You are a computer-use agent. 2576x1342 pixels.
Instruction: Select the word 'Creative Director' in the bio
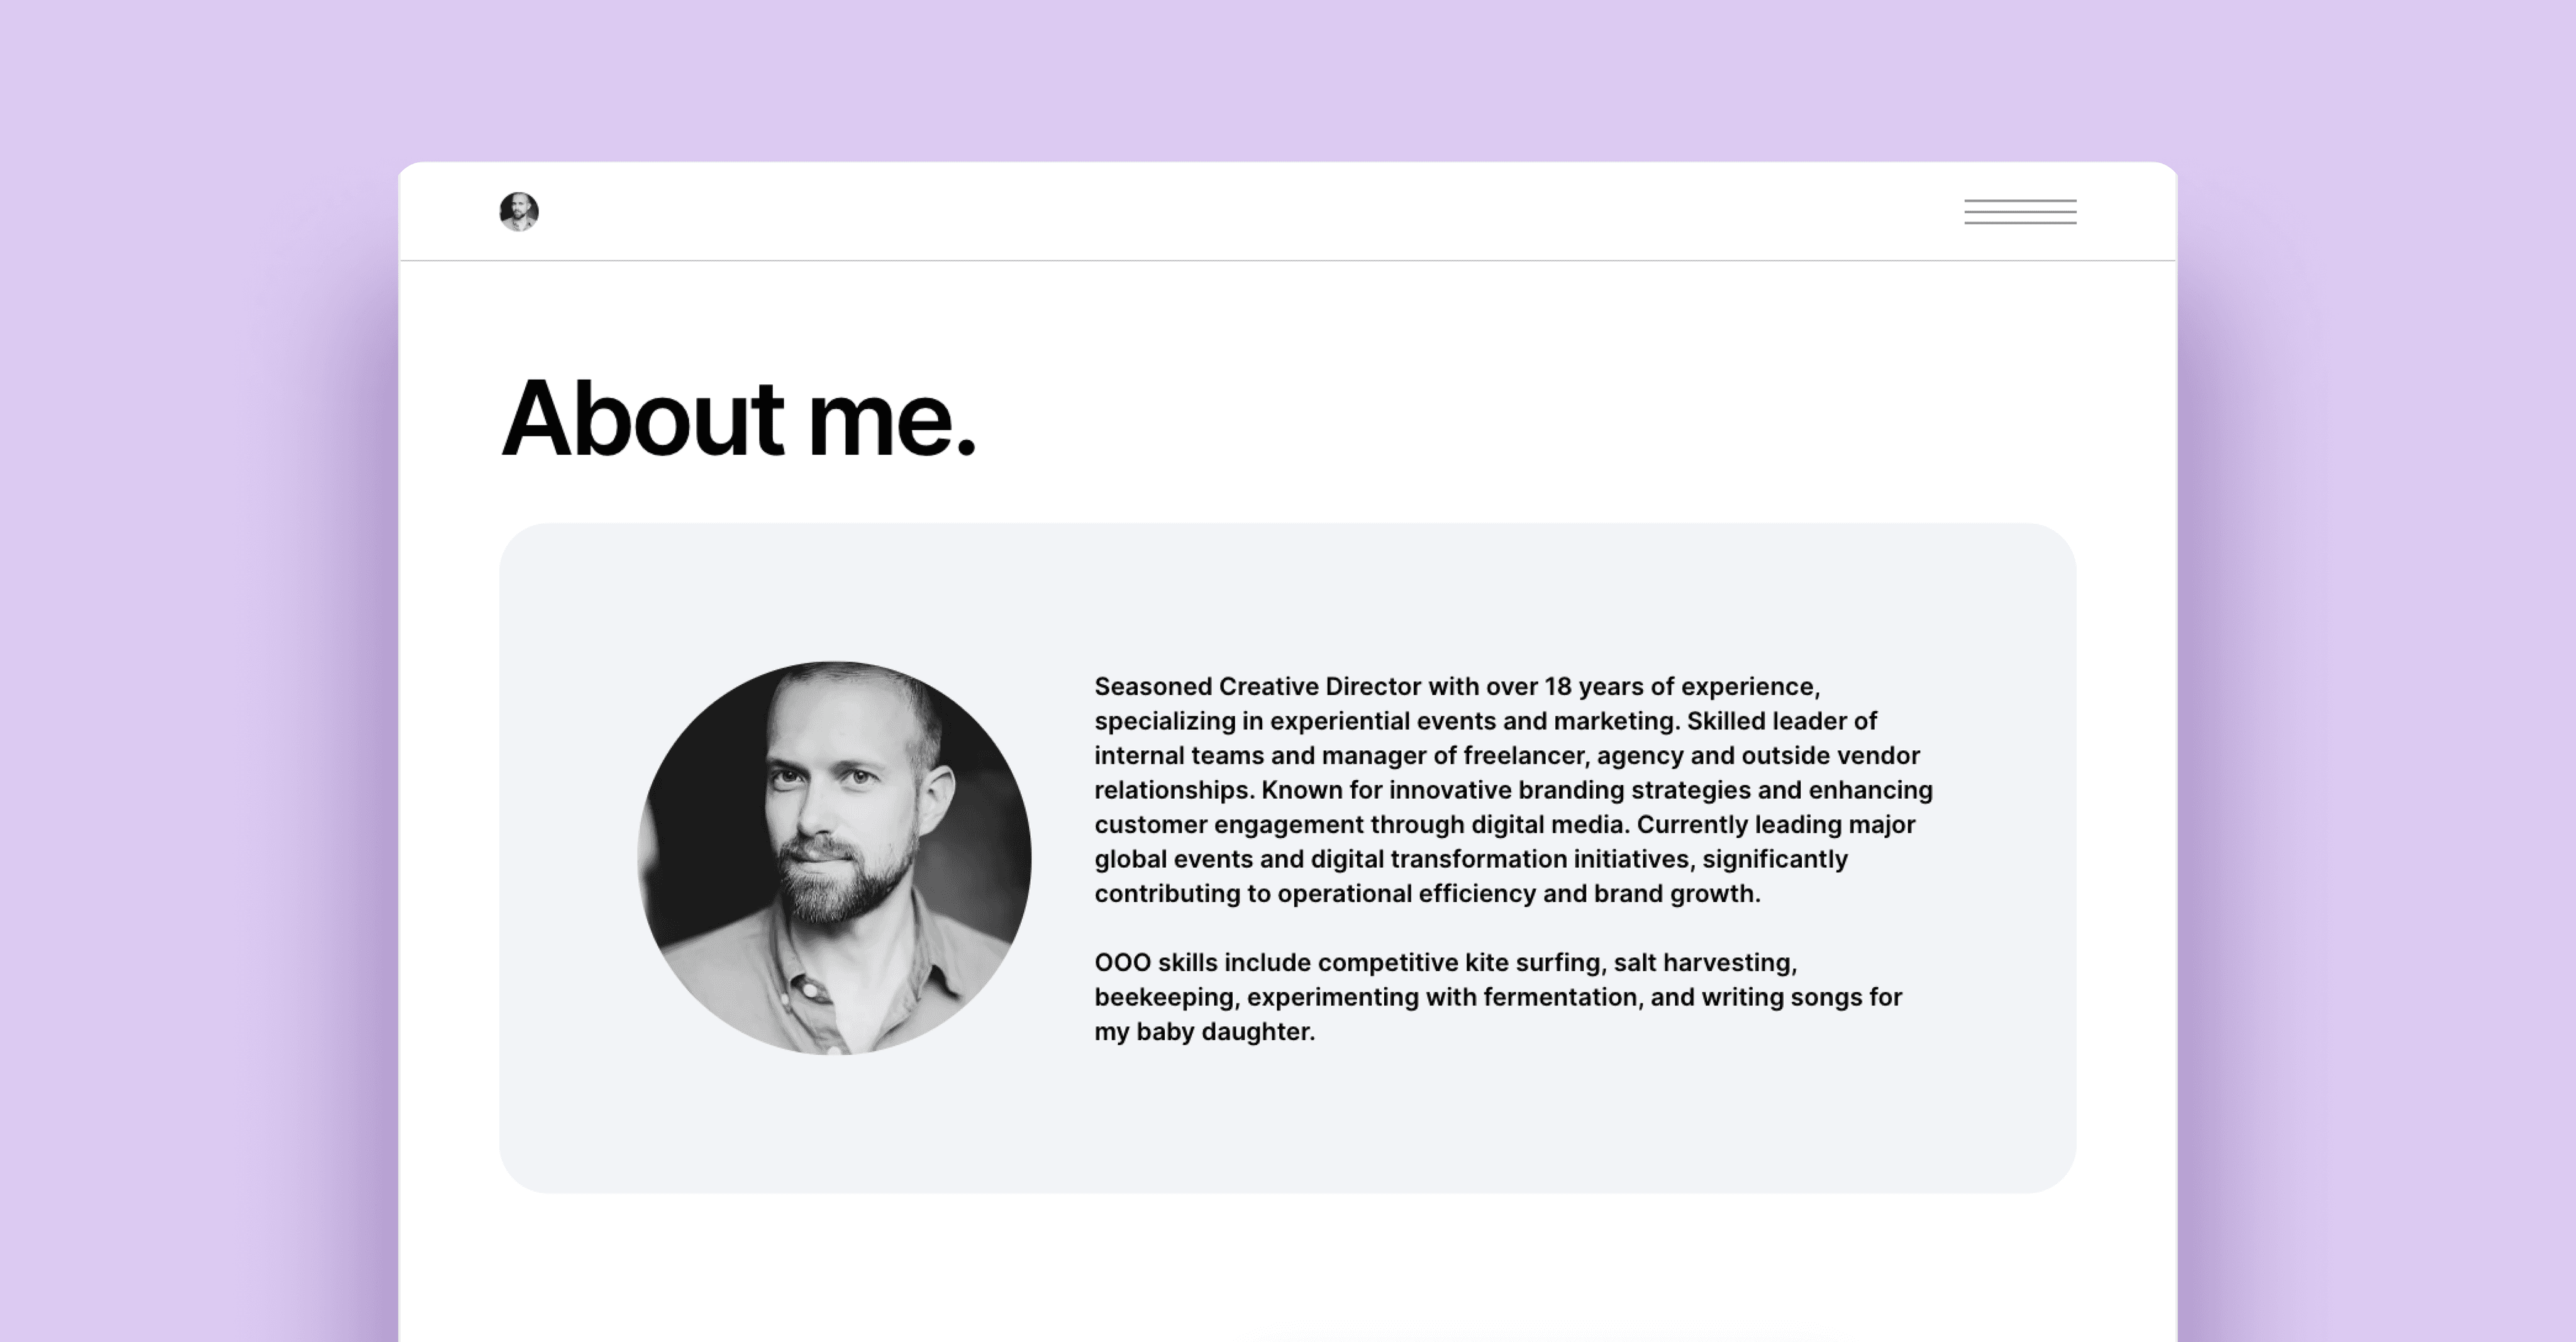[x=1314, y=686]
